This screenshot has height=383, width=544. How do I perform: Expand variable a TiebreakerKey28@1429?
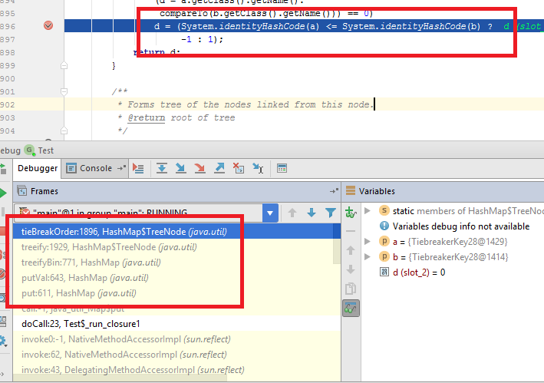[368, 242]
